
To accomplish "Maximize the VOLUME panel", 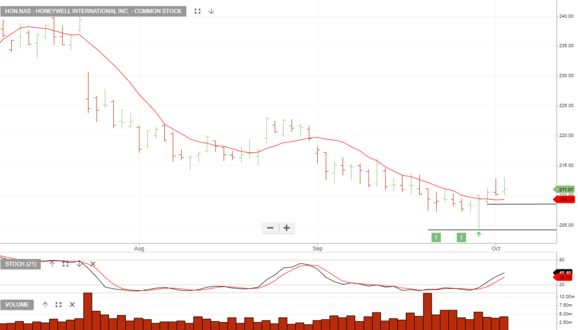I will point(59,305).
